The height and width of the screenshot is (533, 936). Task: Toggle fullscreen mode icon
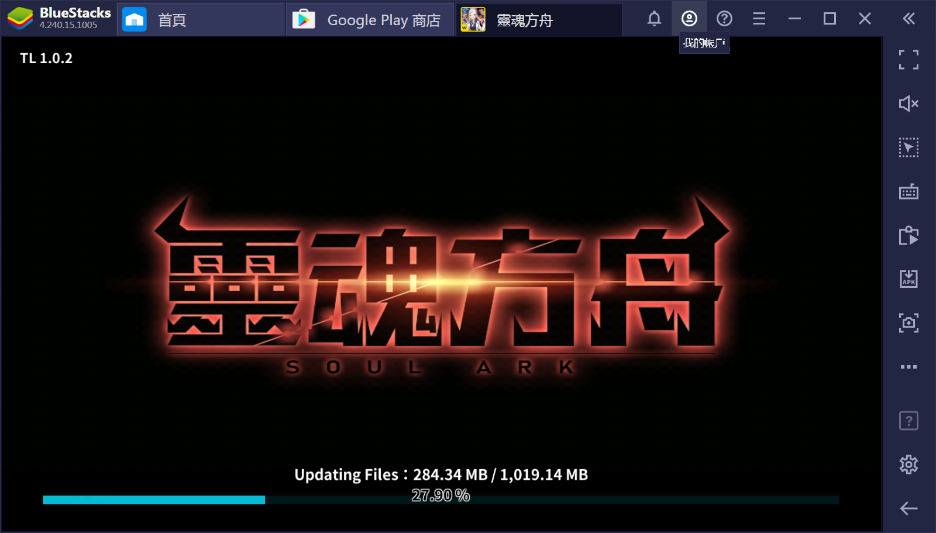pos(909,60)
